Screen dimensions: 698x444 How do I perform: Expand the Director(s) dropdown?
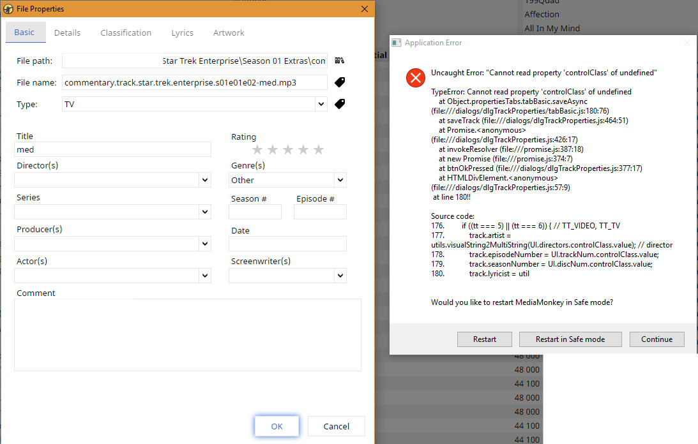tap(205, 180)
